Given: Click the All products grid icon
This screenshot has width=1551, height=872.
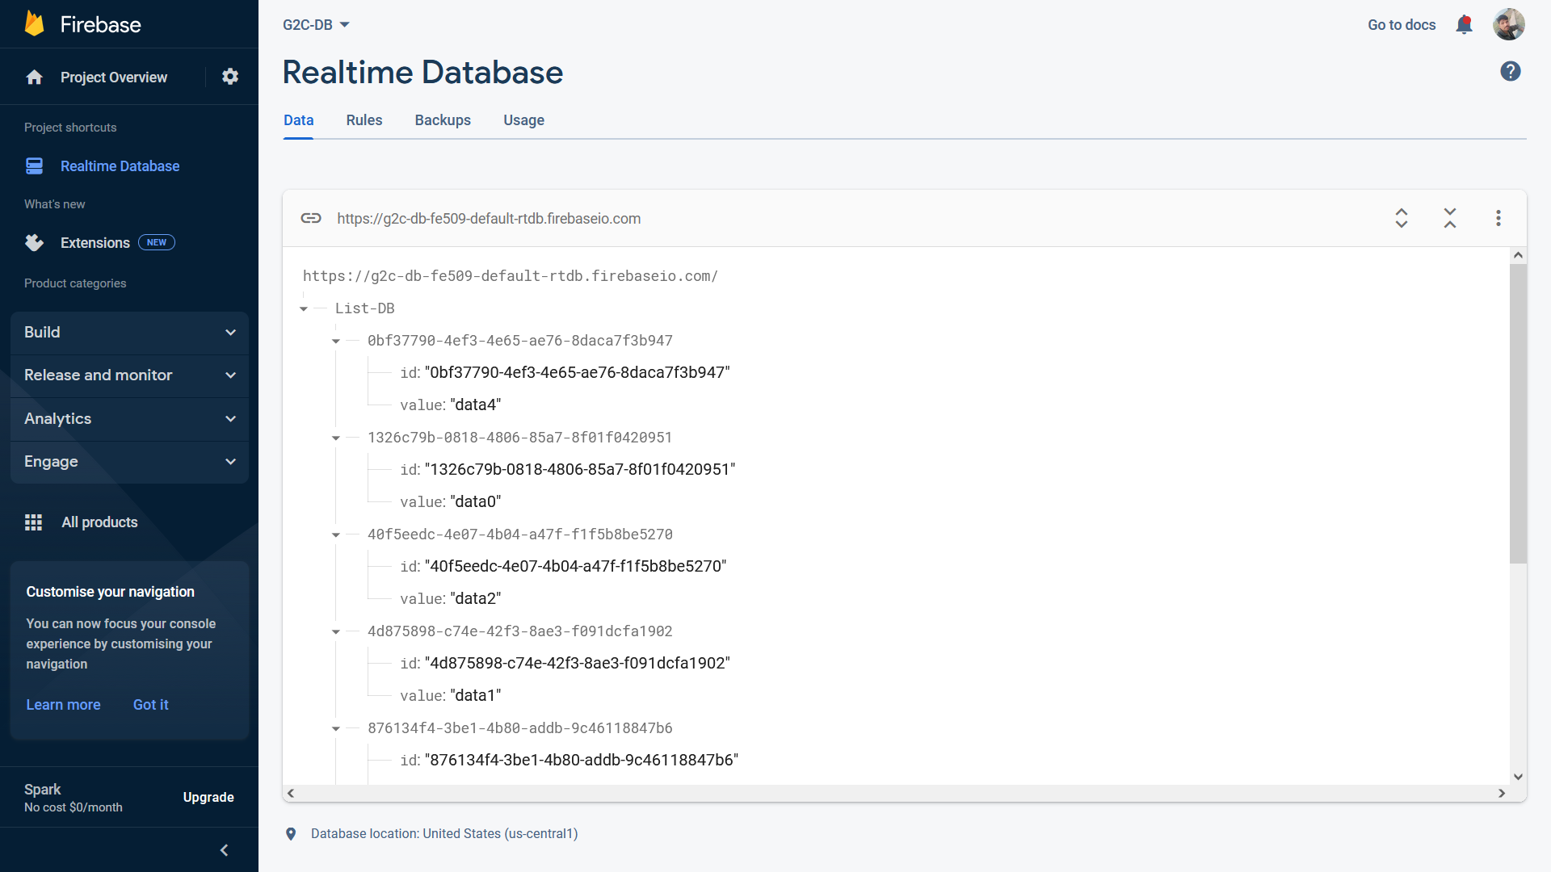Looking at the screenshot, I should pos(33,522).
